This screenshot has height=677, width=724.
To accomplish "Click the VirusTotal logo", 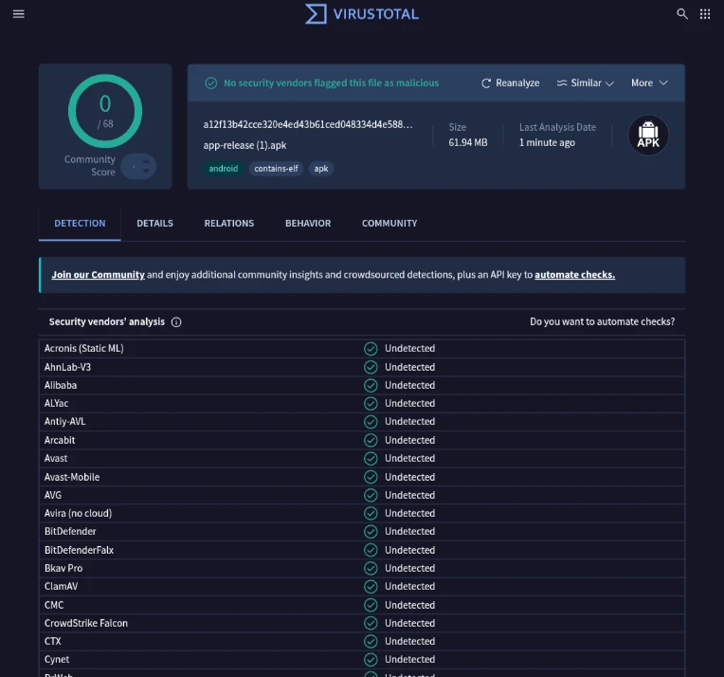I will pos(362,14).
